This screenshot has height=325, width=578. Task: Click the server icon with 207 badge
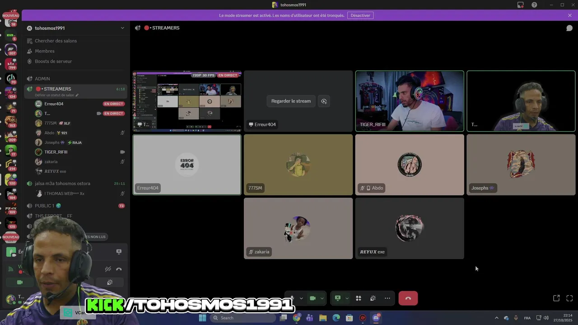[11, 49]
